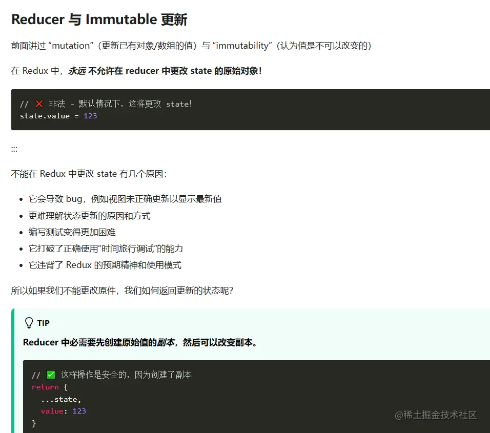The width and height of the screenshot is (490, 433).
Task: Click the comment text "这样操作是安全的，因为创建了副本"
Action: [x=126, y=375]
